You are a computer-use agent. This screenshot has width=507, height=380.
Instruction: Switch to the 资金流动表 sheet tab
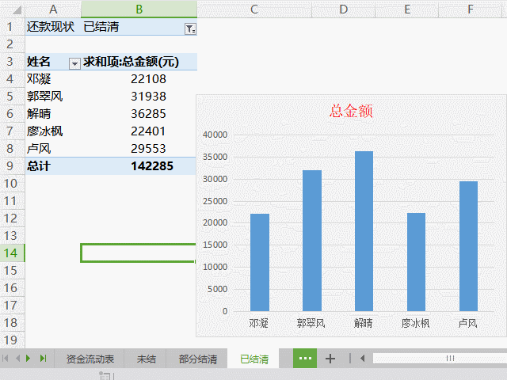(x=90, y=359)
